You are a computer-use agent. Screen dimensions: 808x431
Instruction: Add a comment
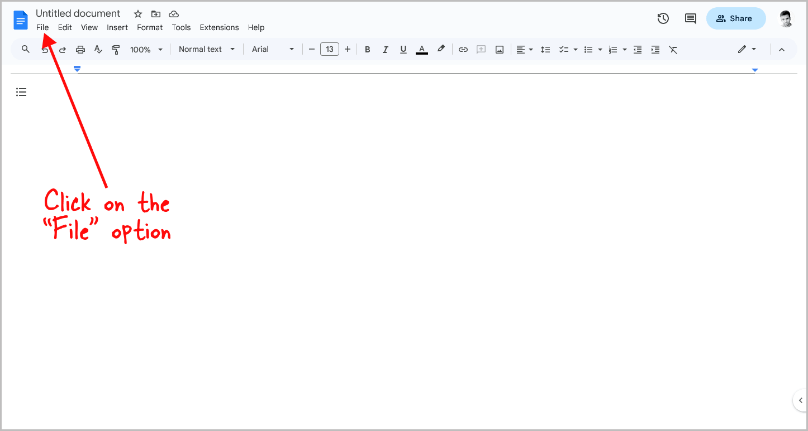[x=481, y=49]
